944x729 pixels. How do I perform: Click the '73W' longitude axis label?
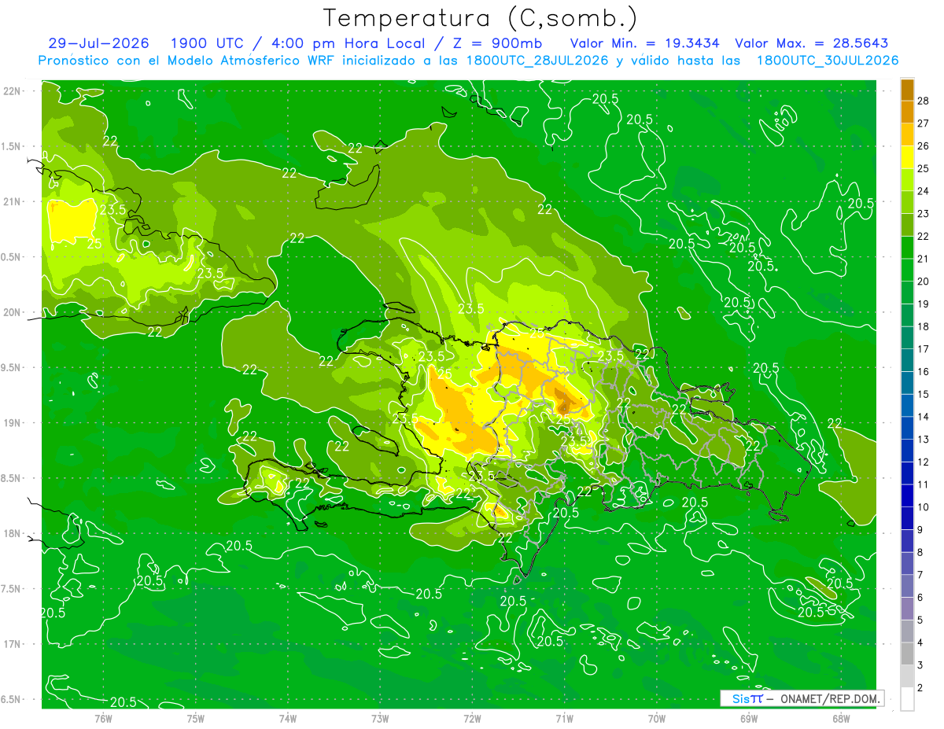click(380, 718)
